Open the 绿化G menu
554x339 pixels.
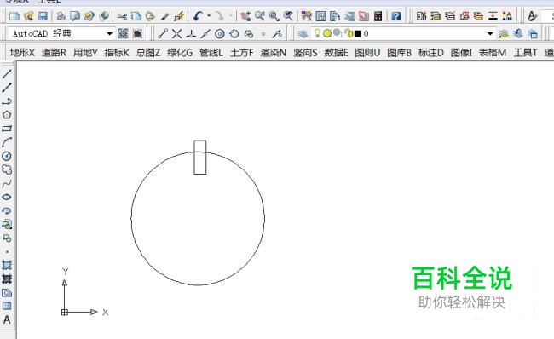[180, 53]
